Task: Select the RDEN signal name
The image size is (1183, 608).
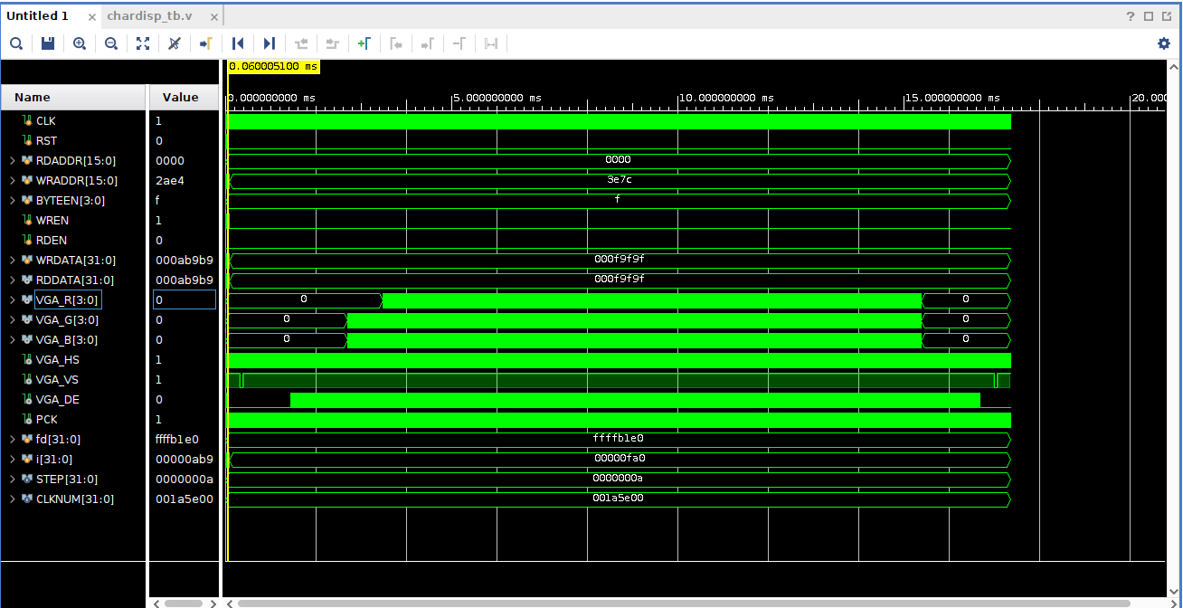Action: 52,240
